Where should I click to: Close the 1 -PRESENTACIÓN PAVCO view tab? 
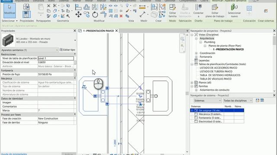116,31
